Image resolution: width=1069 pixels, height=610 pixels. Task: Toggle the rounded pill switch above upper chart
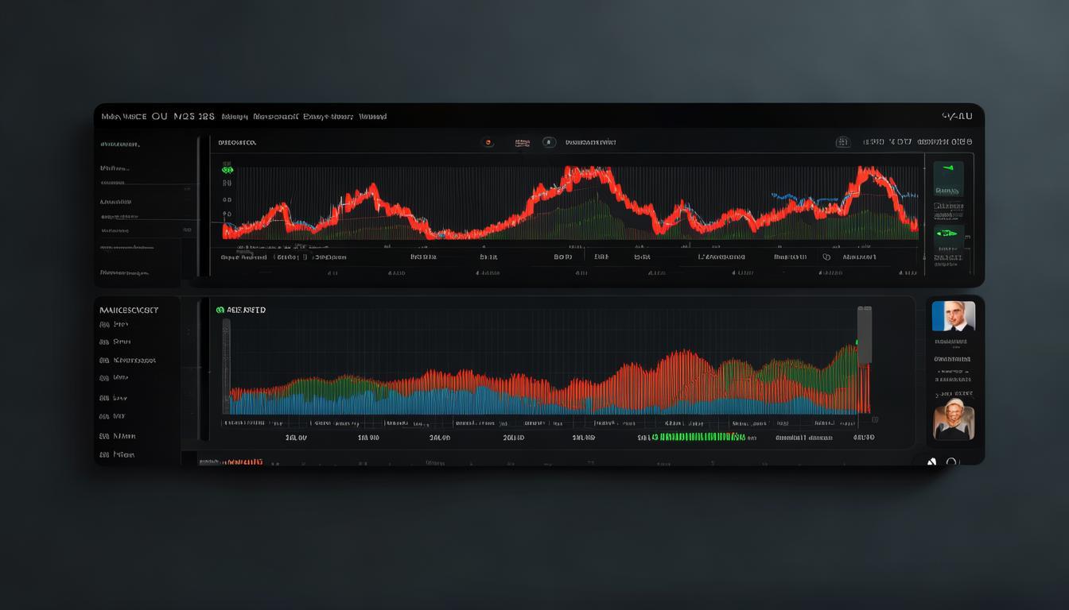[549, 142]
